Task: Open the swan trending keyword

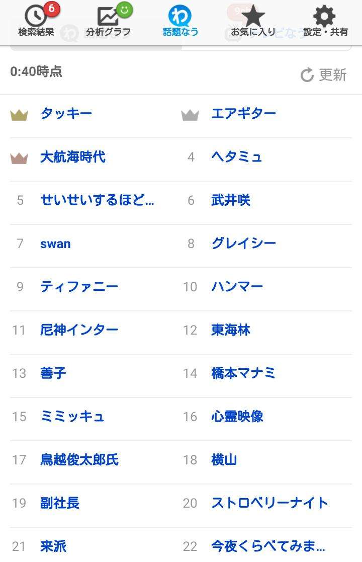Action: click(55, 244)
